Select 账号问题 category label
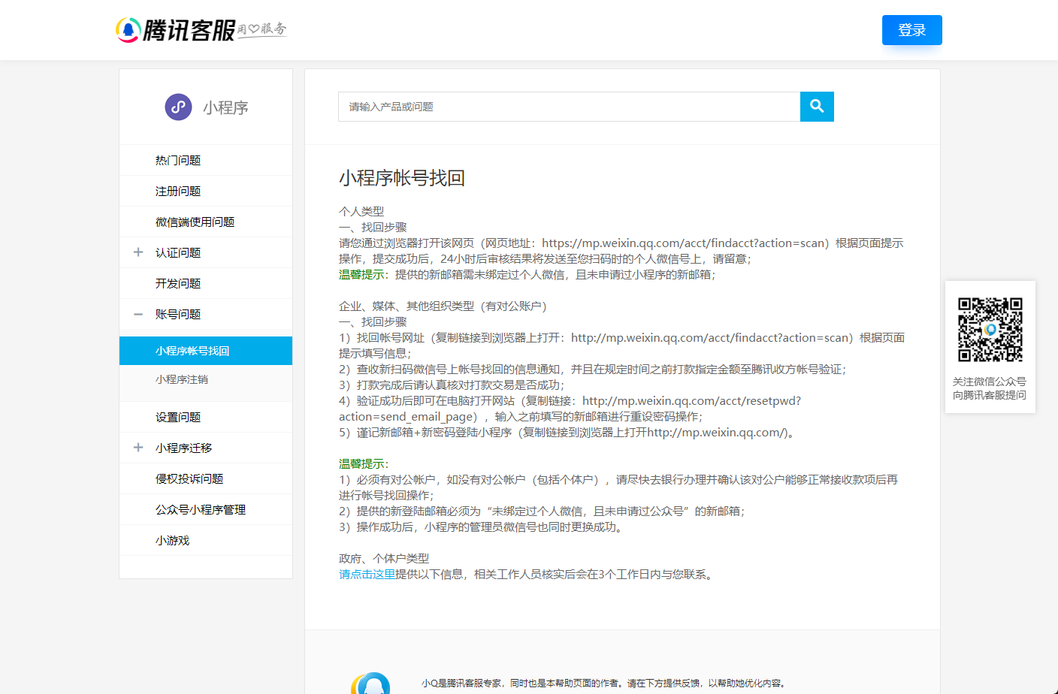Viewport: 1058px width, 694px height. point(178,314)
